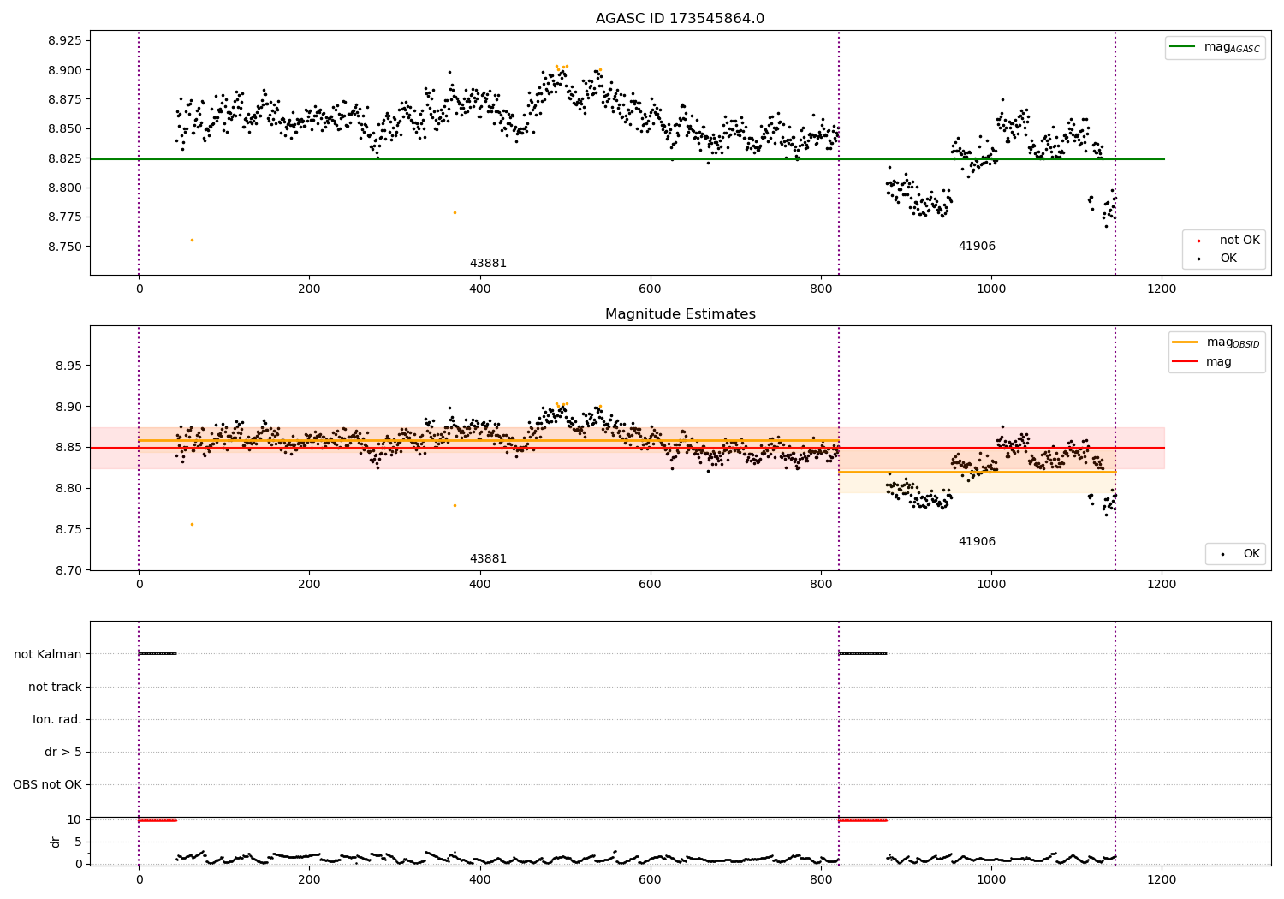This screenshot has width=1284, height=899.
Task: Click red dr=10 segment near x=0
Action: click(158, 820)
